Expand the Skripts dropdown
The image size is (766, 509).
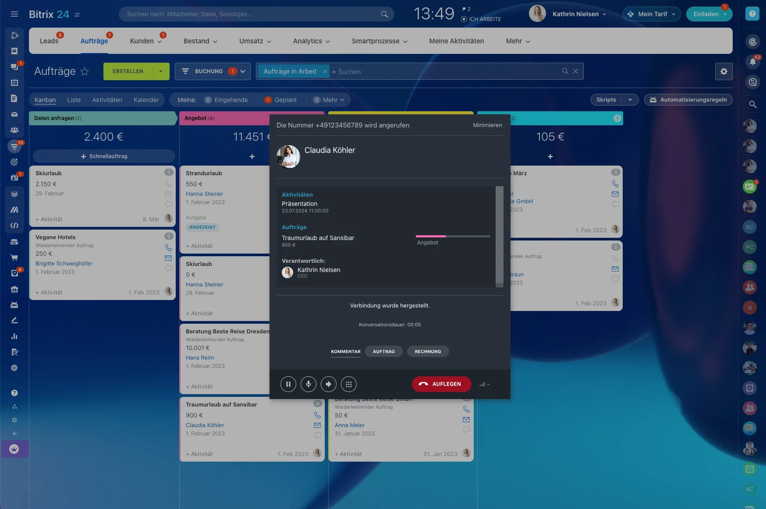point(630,100)
